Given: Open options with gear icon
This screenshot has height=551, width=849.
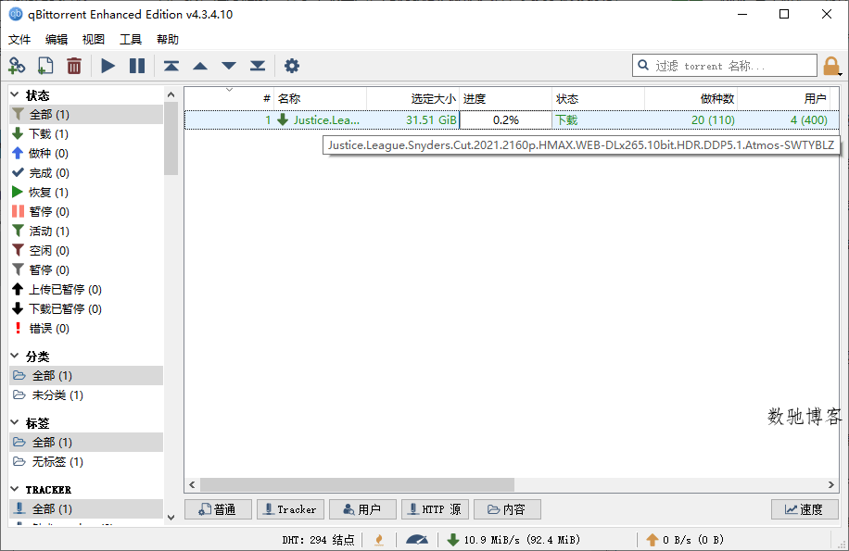Looking at the screenshot, I should click(x=292, y=66).
